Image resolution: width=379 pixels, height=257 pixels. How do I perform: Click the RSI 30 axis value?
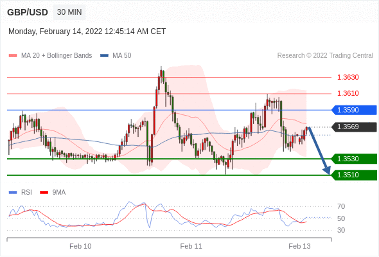pos(341,230)
